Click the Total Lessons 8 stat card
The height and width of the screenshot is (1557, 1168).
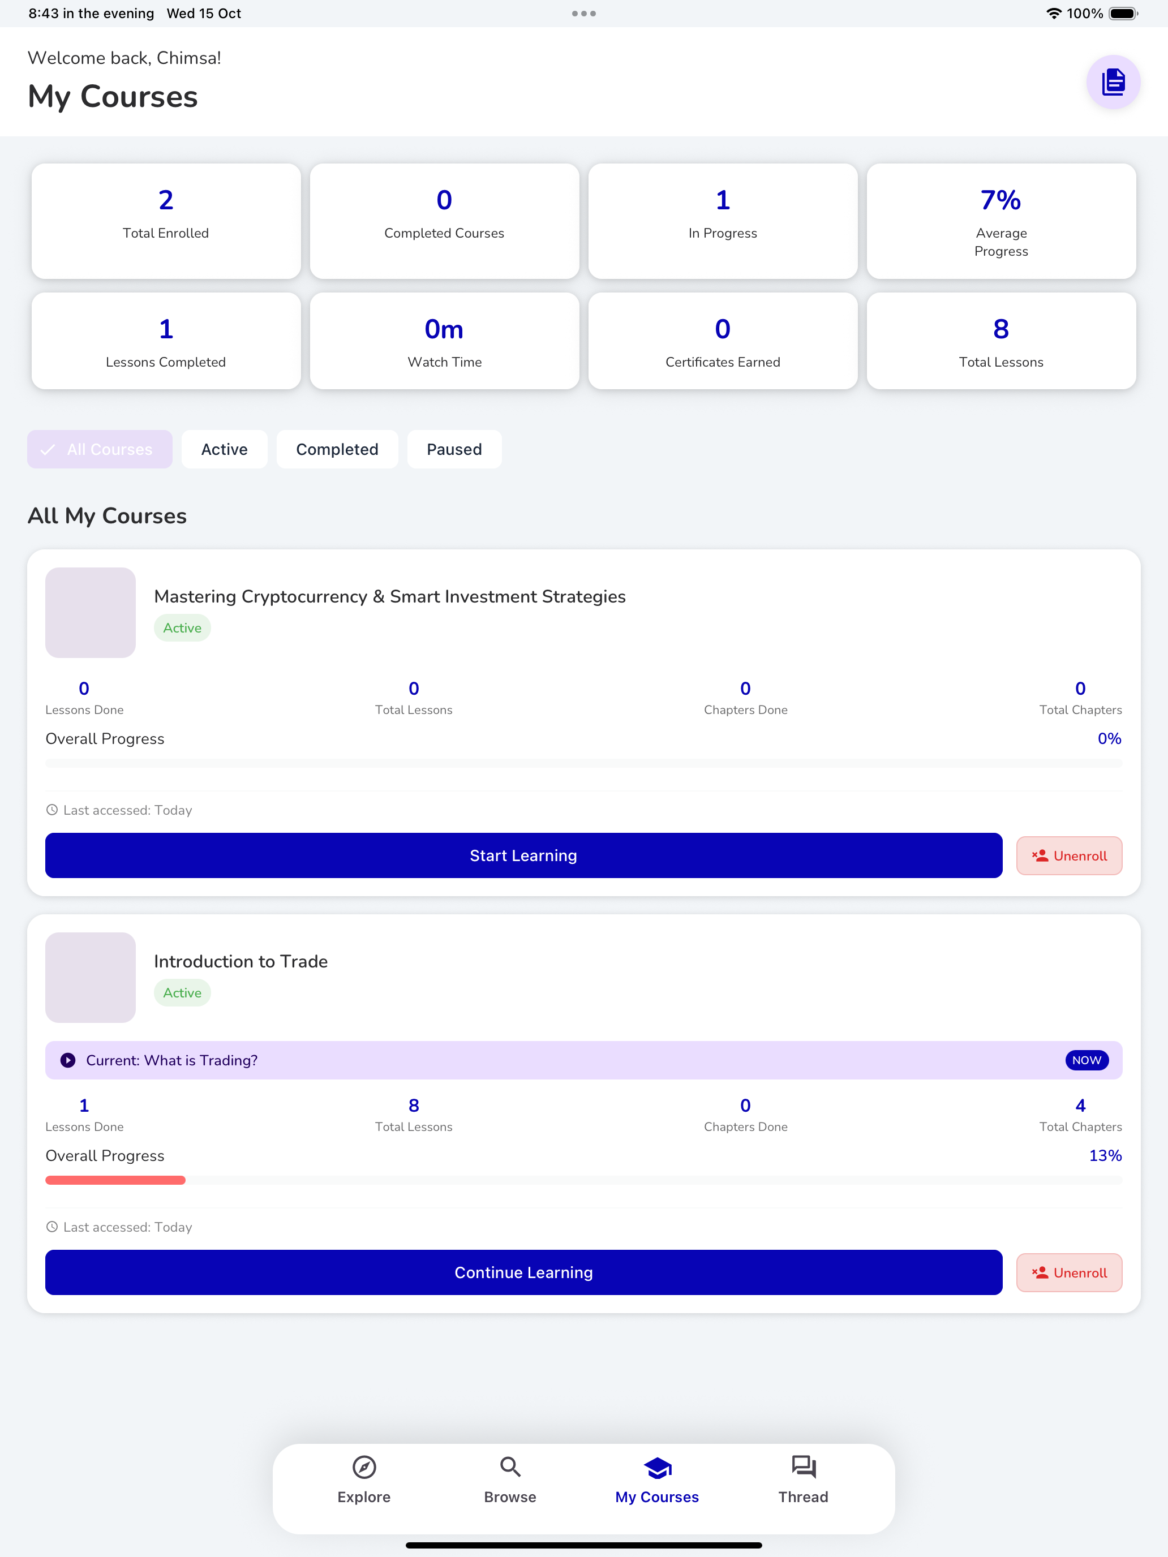pyautogui.click(x=1001, y=341)
